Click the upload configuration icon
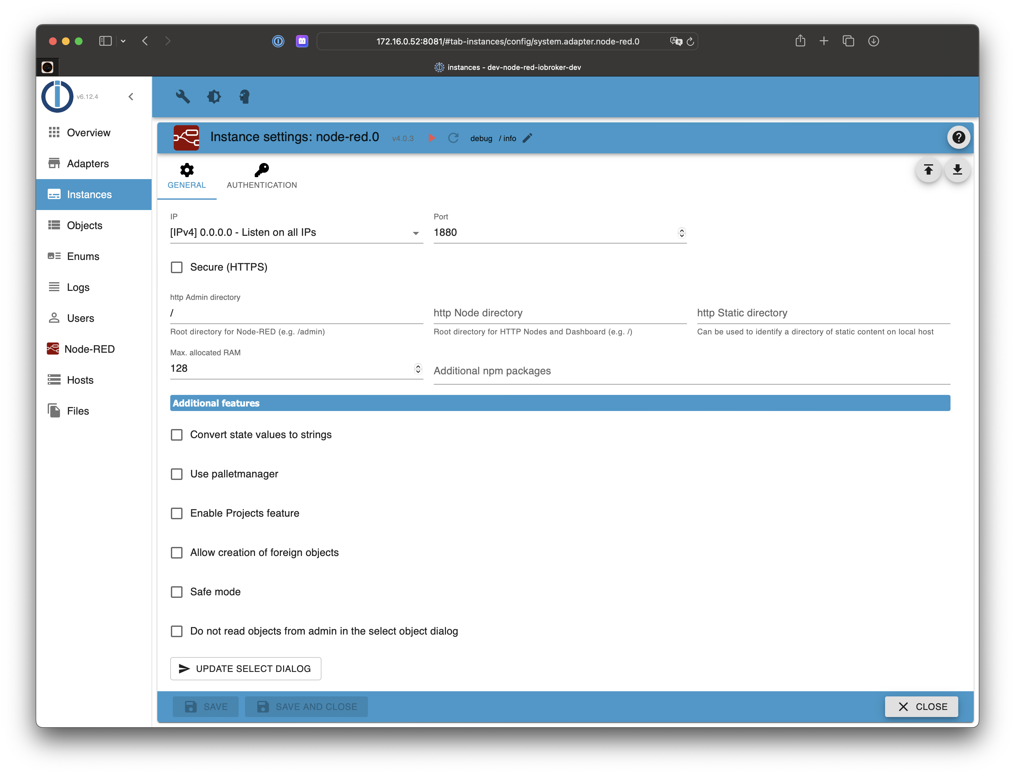The height and width of the screenshot is (775, 1015). (928, 170)
